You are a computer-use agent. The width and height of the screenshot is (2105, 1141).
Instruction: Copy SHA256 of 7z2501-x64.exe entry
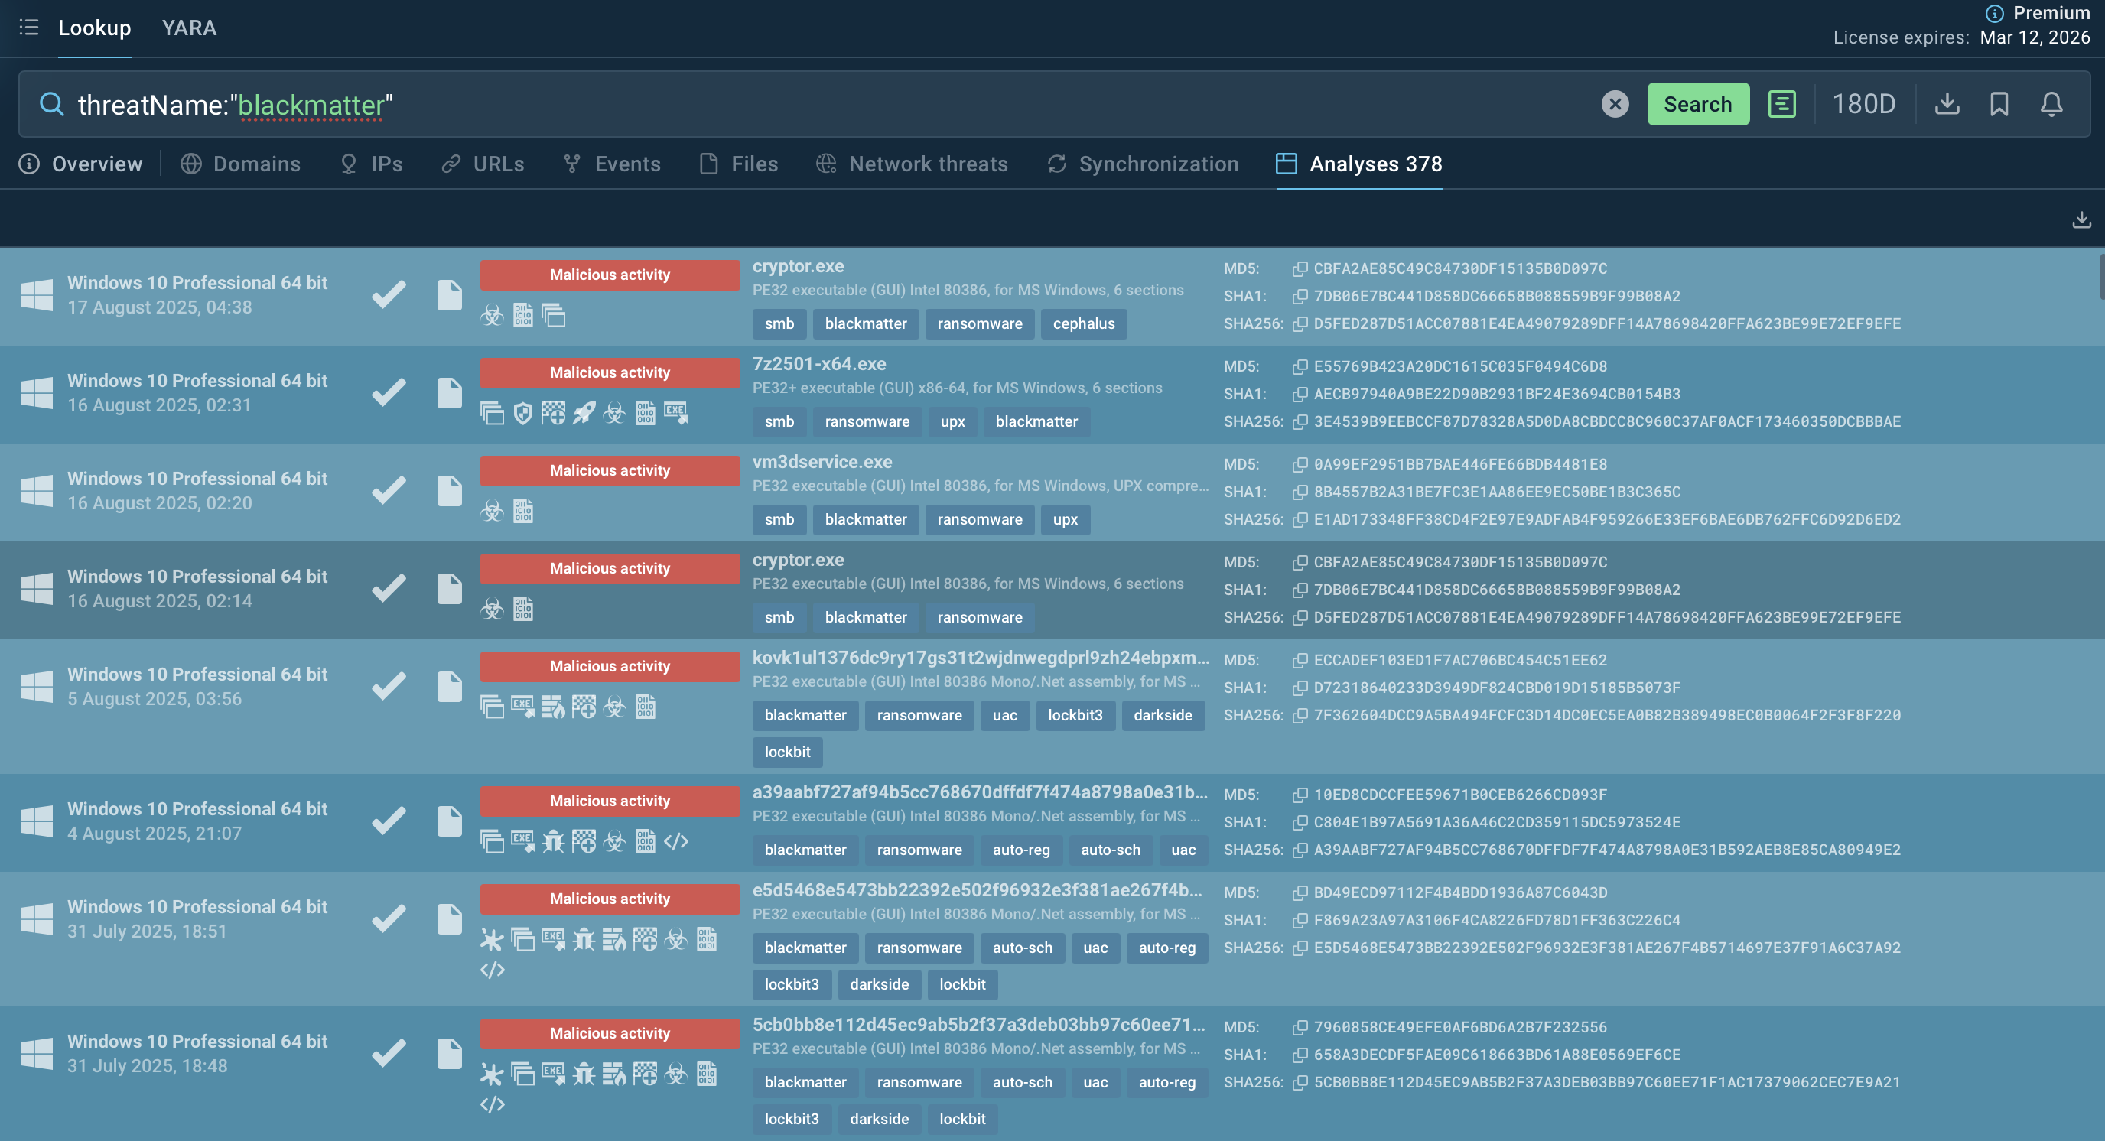click(1300, 421)
